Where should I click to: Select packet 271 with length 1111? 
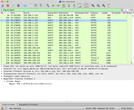point(63,53)
